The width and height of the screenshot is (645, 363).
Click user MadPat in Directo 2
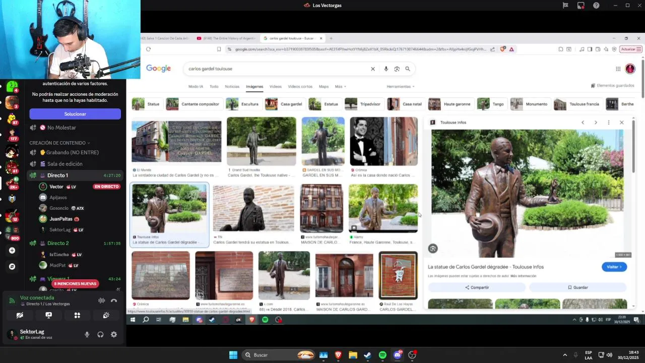click(57, 265)
